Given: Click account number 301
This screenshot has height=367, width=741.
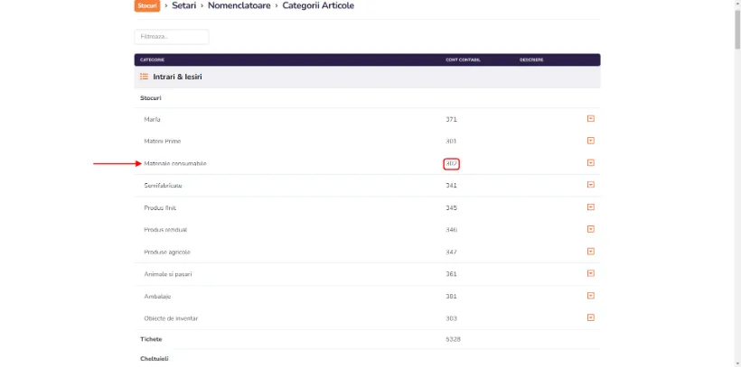Looking at the screenshot, I should (x=451, y=141).
